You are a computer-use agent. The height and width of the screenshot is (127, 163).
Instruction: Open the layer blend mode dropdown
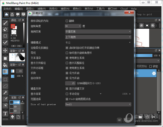tap(148, 61)
